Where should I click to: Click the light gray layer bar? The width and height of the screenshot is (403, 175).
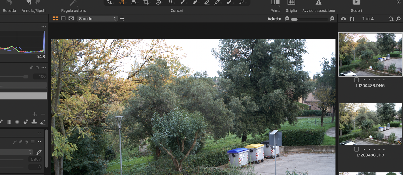23,96
